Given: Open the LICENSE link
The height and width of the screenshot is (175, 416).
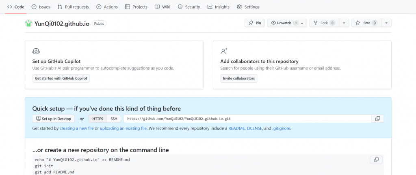Looking at the screenshot, I should [x=254, y=128].
